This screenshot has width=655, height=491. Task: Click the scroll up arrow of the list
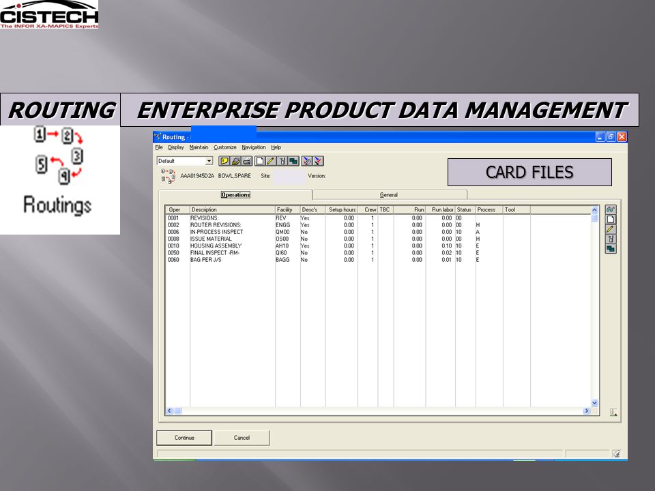tap(594, 210)
